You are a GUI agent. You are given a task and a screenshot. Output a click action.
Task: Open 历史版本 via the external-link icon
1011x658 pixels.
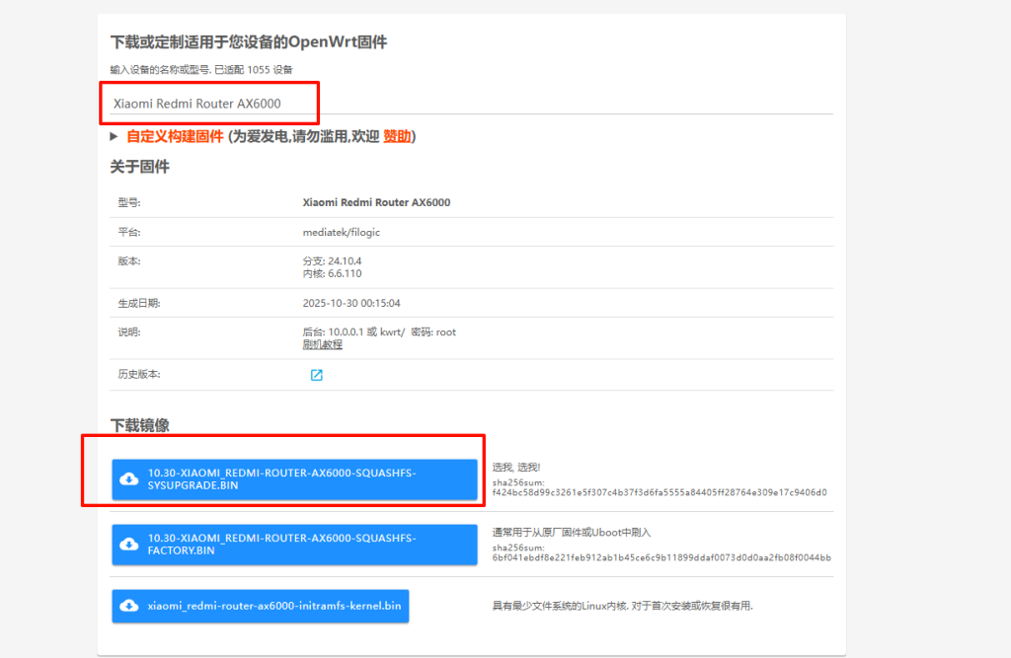(x=316, y=375)
